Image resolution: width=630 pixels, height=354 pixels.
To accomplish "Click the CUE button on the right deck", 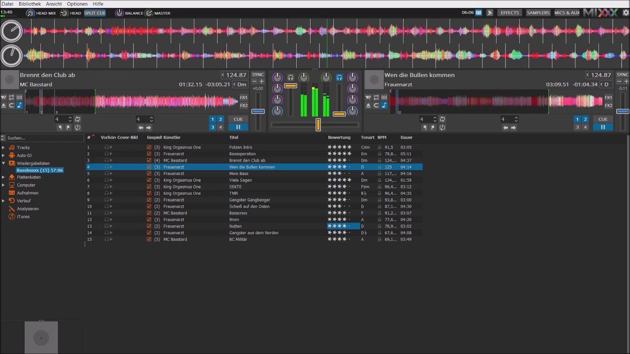I will (603, 119).
